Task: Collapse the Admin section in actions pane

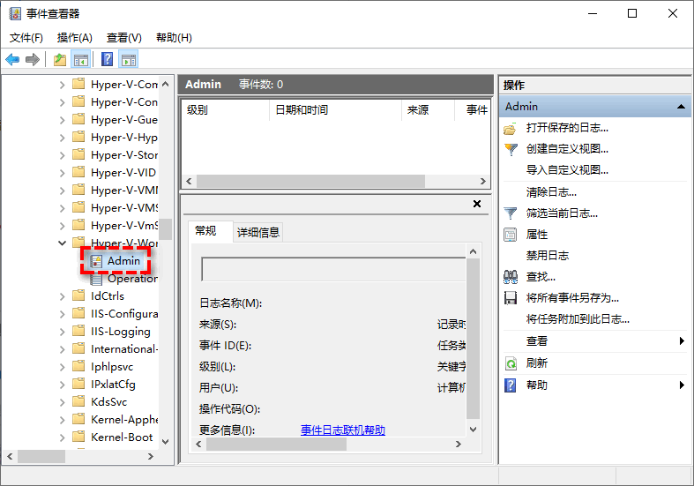Action: coord(681,107)
